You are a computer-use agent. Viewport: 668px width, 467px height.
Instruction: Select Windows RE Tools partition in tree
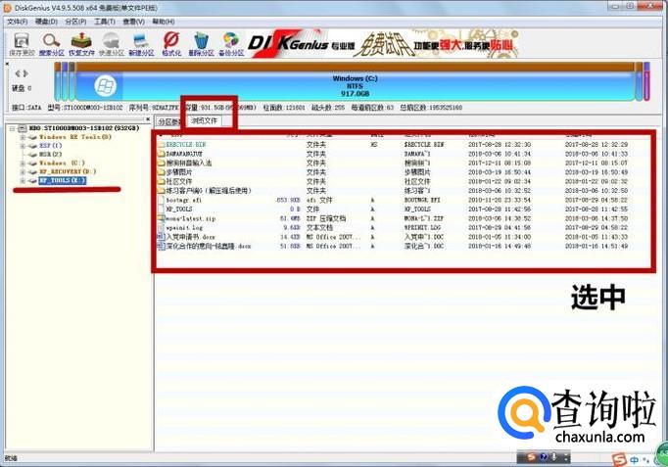[75, 137]
